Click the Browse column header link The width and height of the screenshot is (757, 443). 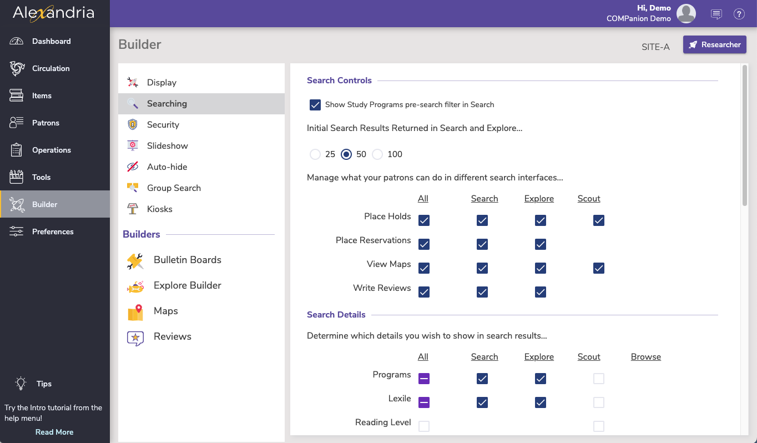pyautogui.click(x=646, y=357)
